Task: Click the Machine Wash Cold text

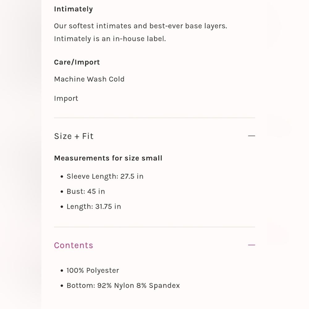Action: (89, 79)
